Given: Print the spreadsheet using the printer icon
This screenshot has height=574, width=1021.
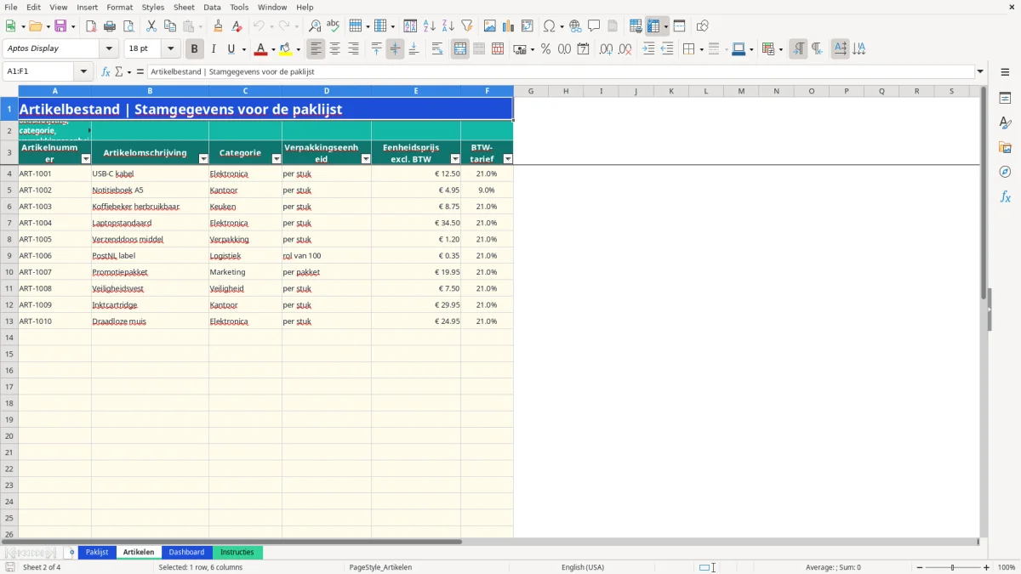Looking at the screenshot, I should (x=110, y=26).
